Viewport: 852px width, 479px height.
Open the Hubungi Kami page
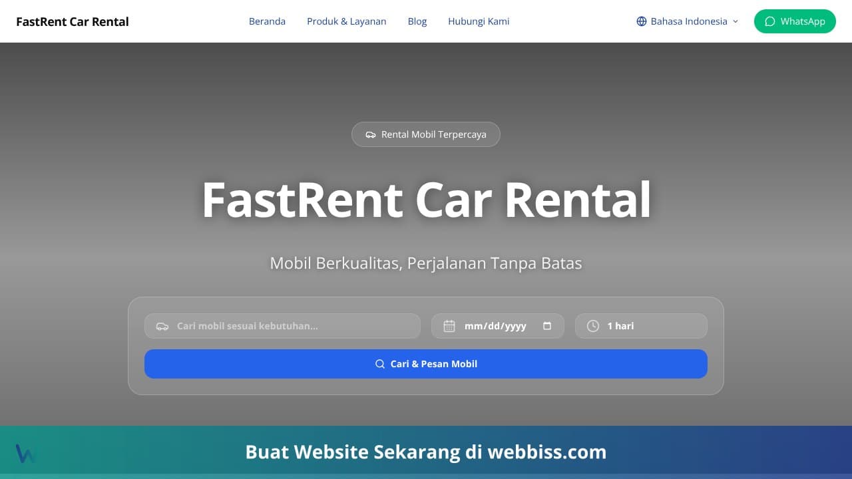pyautogui.click(x=479, y=21)
